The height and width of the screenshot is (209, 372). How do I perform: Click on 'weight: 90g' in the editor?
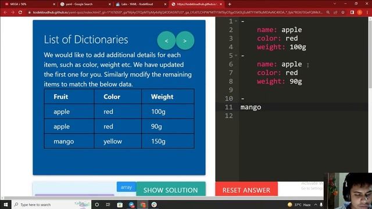[x=279, y=81]
